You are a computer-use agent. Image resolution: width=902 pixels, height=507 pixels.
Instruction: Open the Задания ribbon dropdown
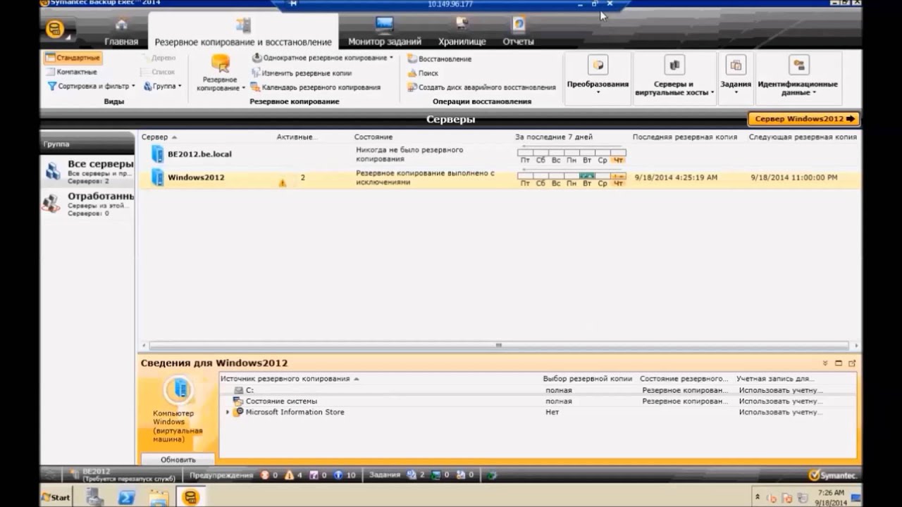[x=736, y=76]
